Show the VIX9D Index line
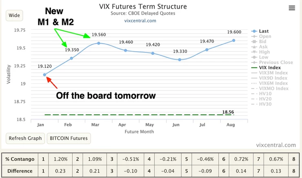302x178 pixels. point(273,78)
